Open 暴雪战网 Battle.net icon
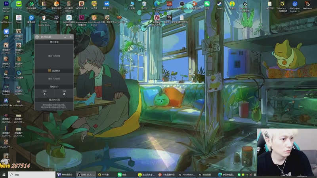 click(x=31, y=19)
